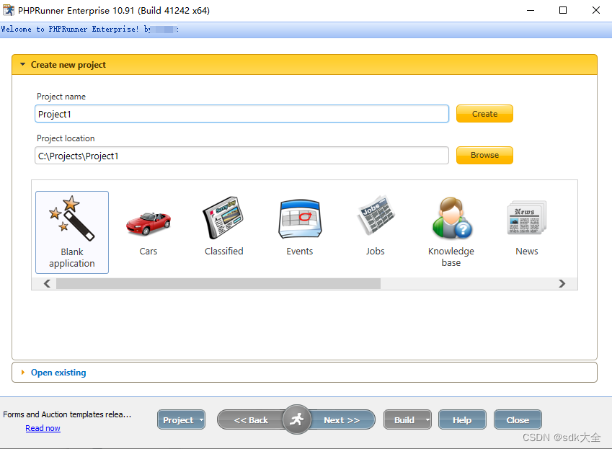
Task: Collapse the Create new project section
Action: click(22, 64)
